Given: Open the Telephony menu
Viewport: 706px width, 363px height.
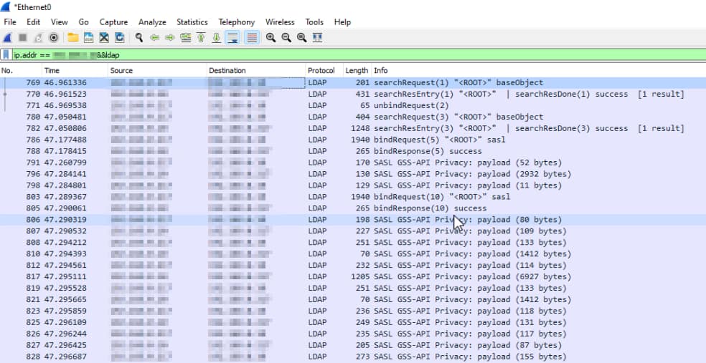Looking at the screenshot, I should pos(236,22).
